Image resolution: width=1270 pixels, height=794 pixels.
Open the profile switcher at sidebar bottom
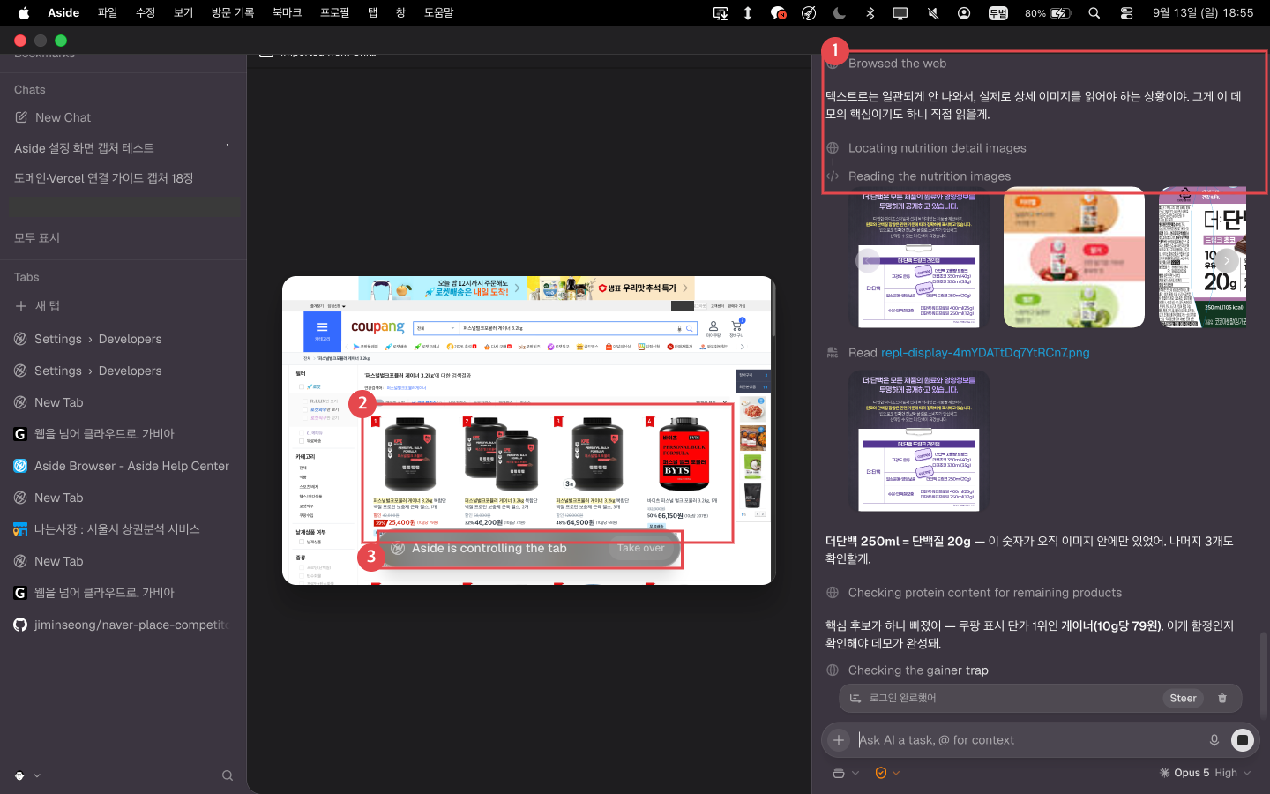pyautogui.click(x=27, y=775)
